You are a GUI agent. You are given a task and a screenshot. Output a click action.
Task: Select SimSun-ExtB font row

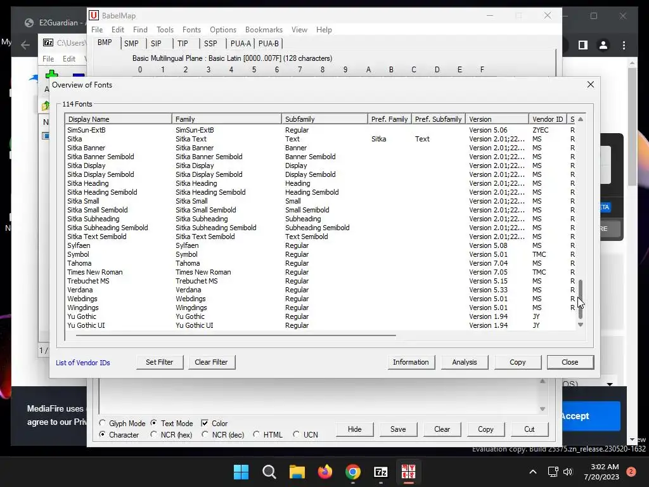pyautogui.click(x=321, y=130)
